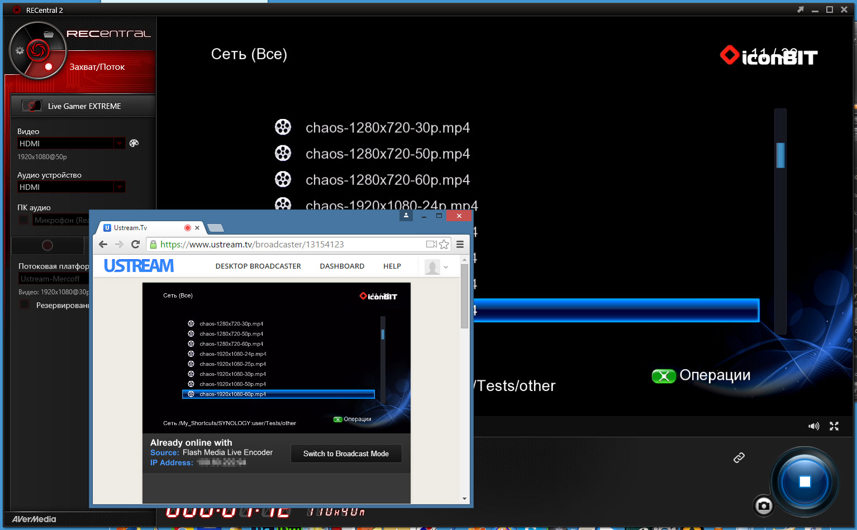Click the Ustream page scroll-down arrow
The width and height of the screenshot is (857, 530).
pos(464,499)
